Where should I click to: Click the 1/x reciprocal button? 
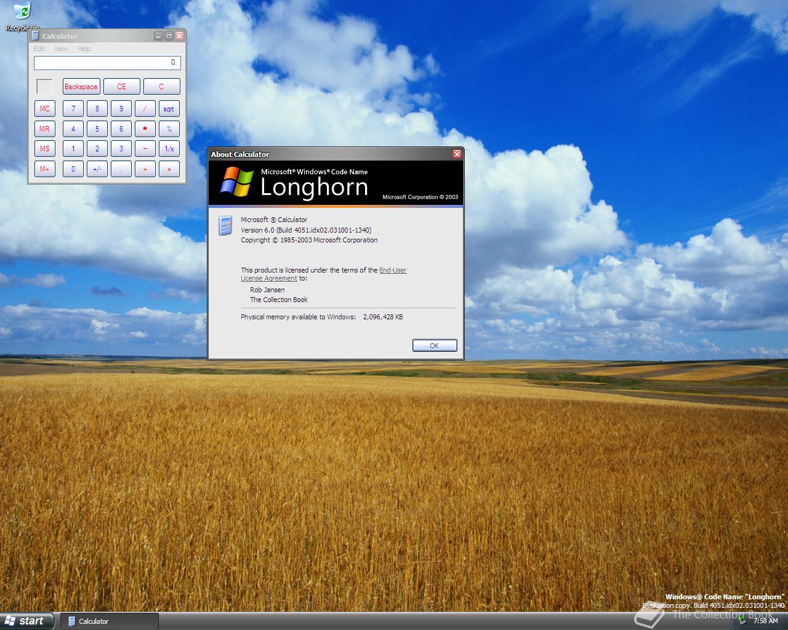coord(169,149)
